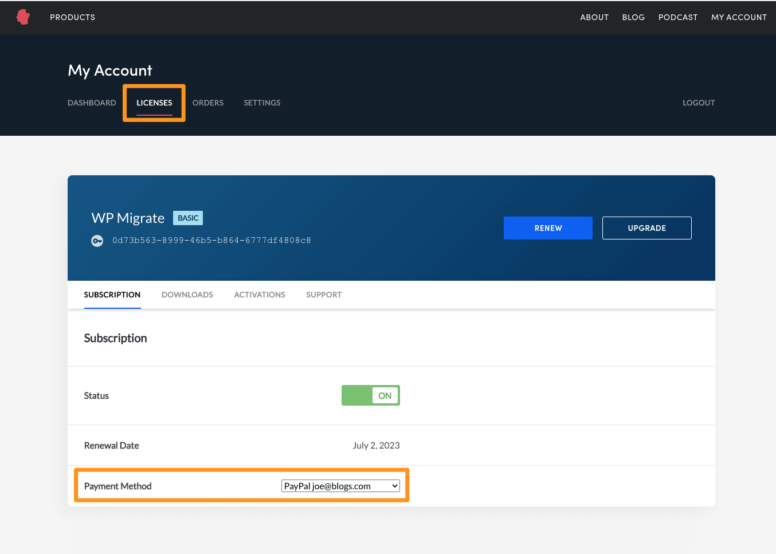Image resolution: width=776 pixels, height=554 pixels.
Task: Go to the Dashboard account section
Action: coord(92,103)
